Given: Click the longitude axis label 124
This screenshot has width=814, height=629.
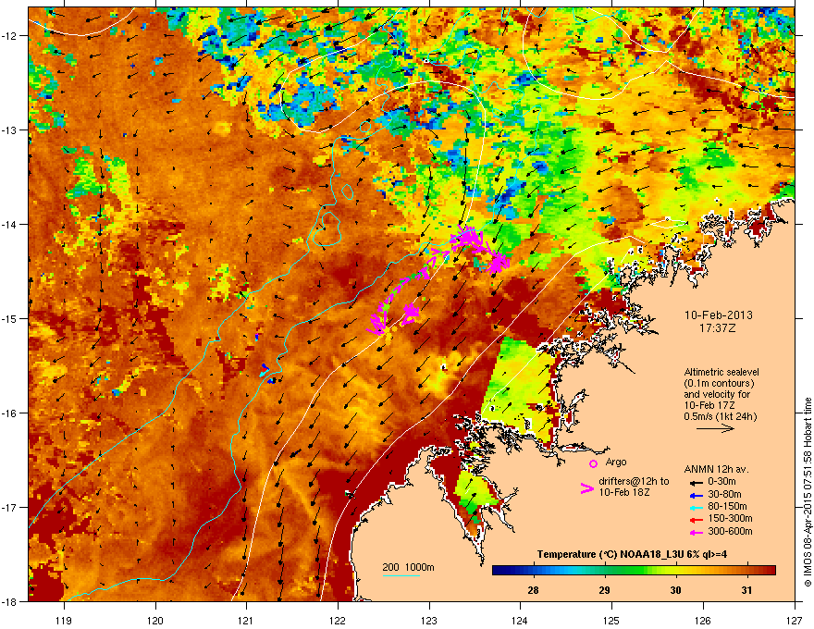Looking at the screenshot, I should pyautogui.click(x=520, y=621).
